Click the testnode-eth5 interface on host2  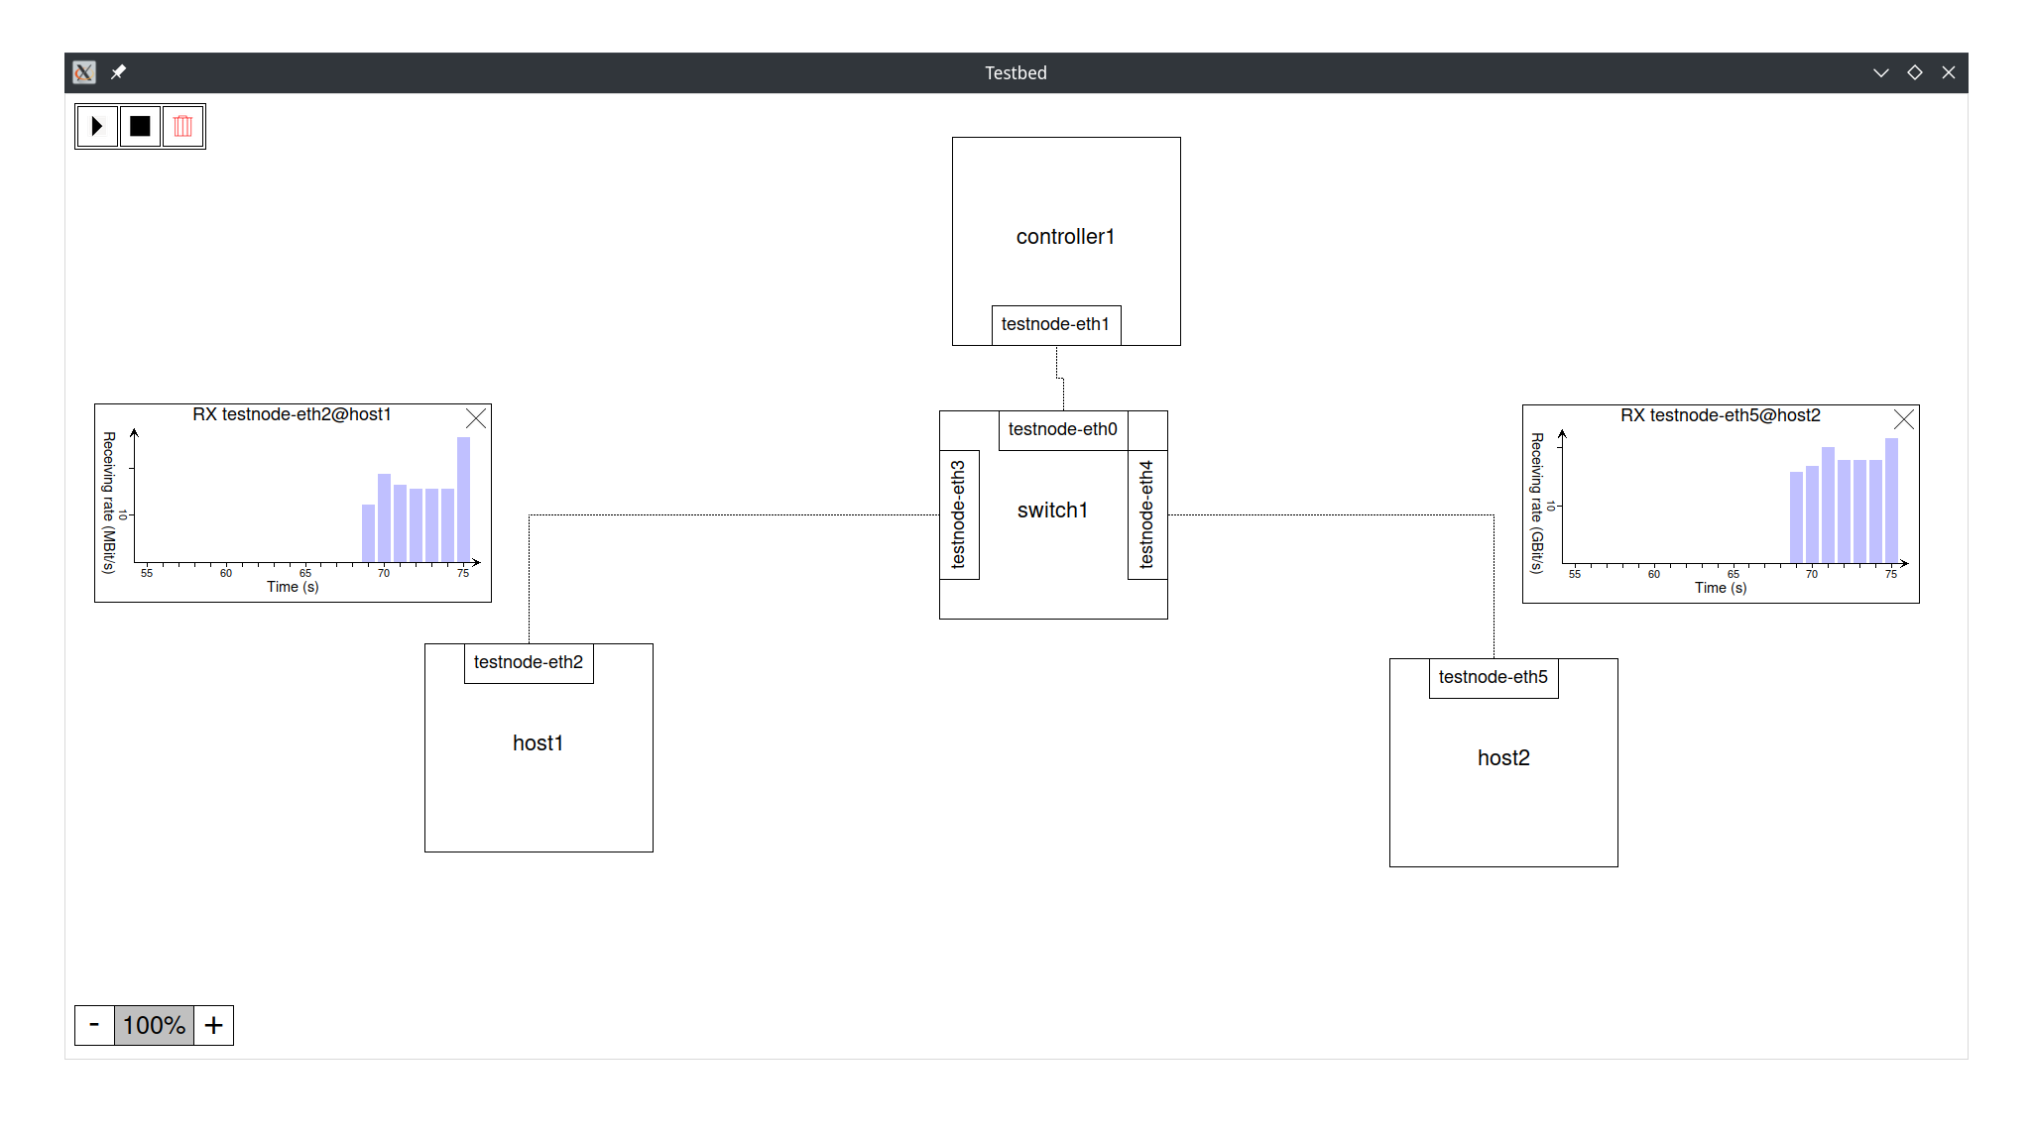pos(1493,677)
